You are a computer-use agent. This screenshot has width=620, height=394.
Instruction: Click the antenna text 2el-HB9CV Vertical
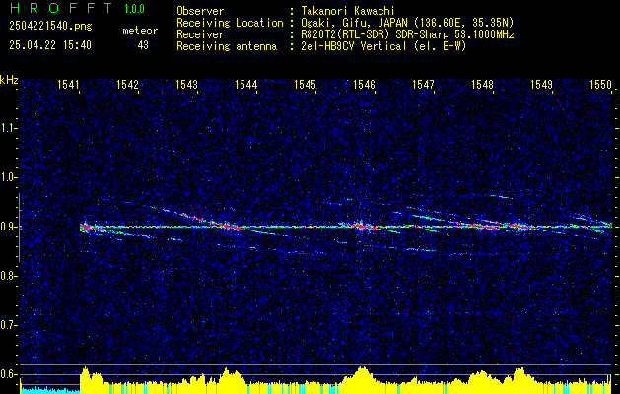pyautogui.click(x=354, y=46)
